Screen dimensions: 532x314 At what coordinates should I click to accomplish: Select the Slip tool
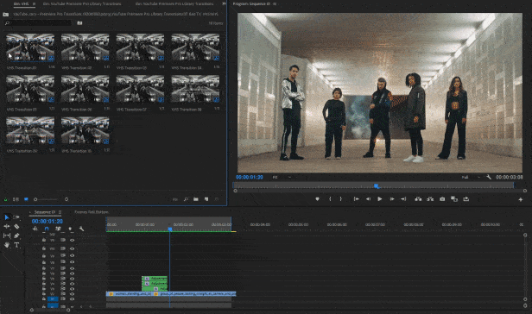click(7, 235)
